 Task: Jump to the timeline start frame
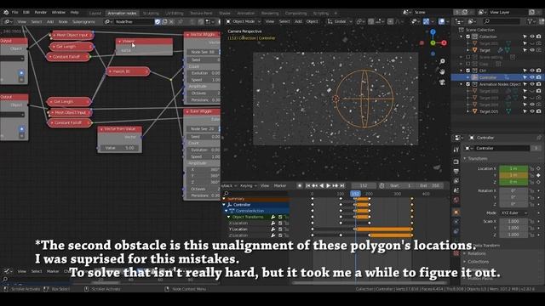click(308, 186)
